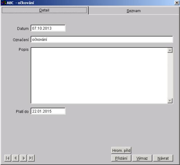The image size is (180, 165).
Task: Click the ABC - očkování title bar
Action: click(90, 3)
